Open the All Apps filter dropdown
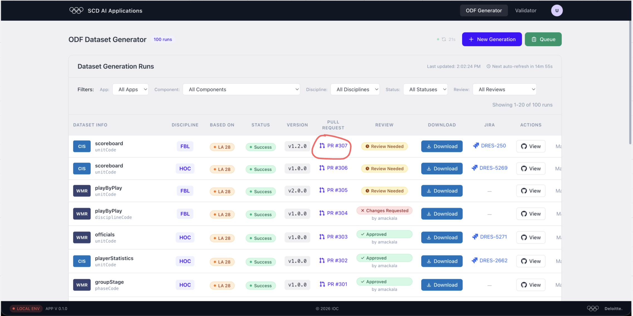This screenshot has width=633, height=316. click(x=131, y=90)
